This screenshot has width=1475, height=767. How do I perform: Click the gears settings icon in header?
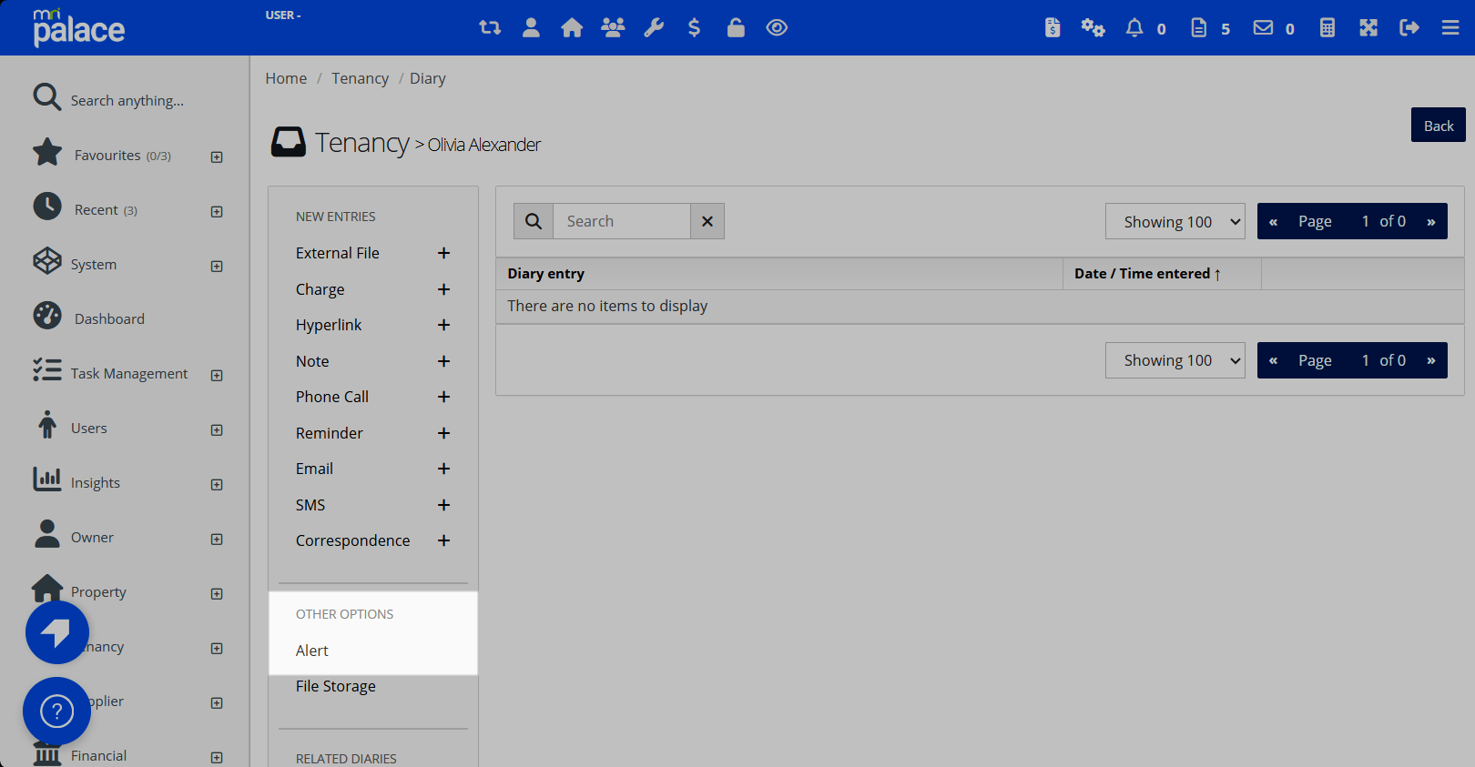pos(1093,28)
